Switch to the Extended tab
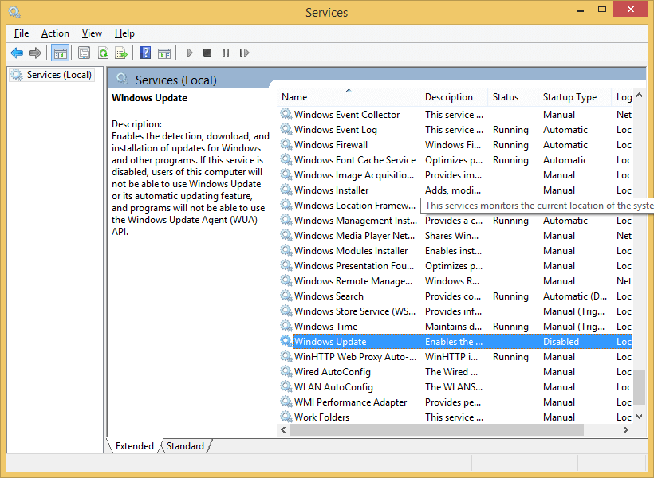The height and width of the screenshot is (478, 654). point(134,446)
